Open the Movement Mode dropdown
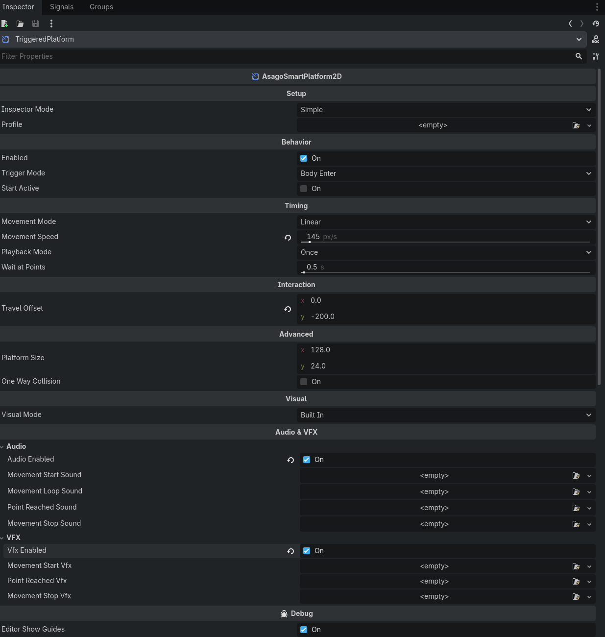The image size is (605, 637). pos(446,222)
